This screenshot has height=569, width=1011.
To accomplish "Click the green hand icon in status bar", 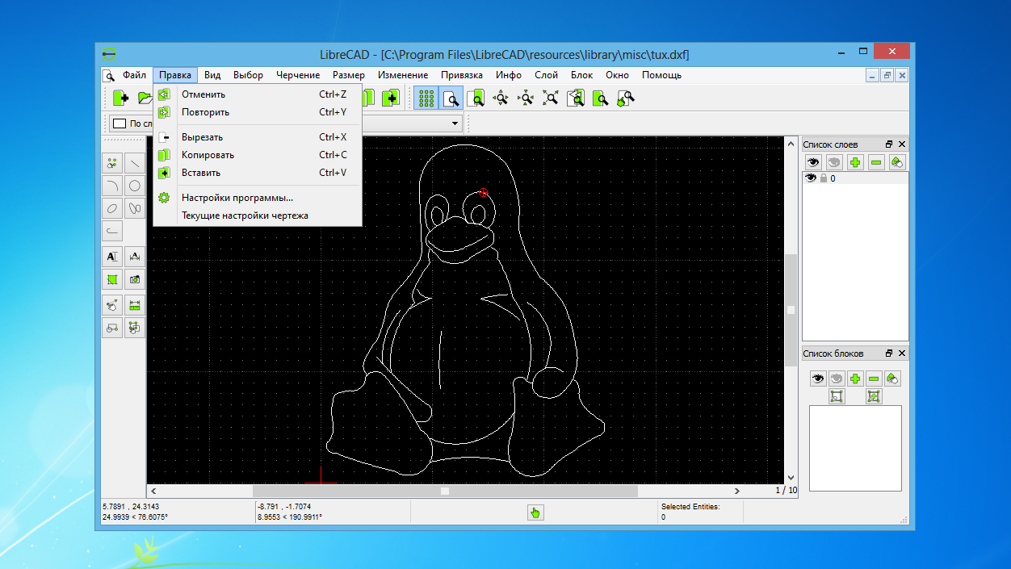I will pos(535,513).
